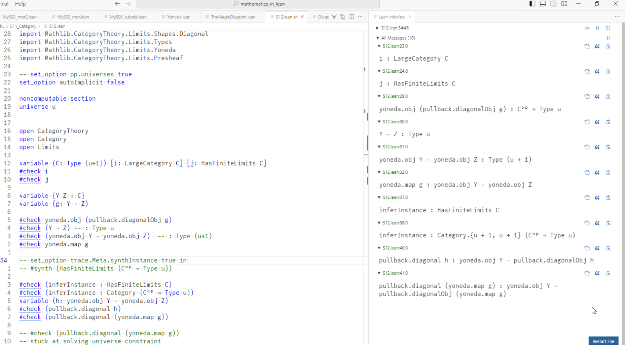Pause updating All Messages

click(608, 38)
